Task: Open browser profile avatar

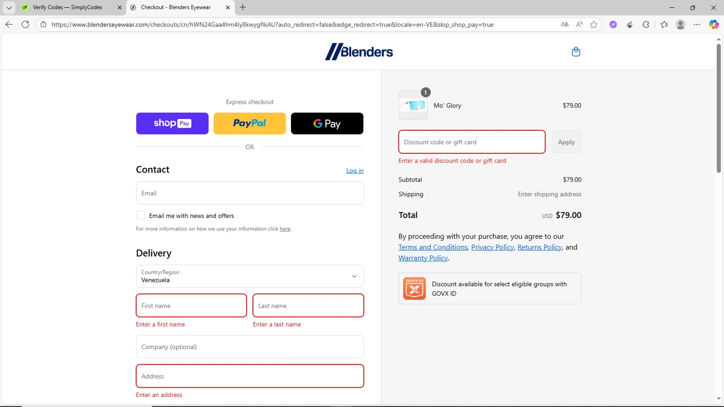Action: click(x=681, y=24)
